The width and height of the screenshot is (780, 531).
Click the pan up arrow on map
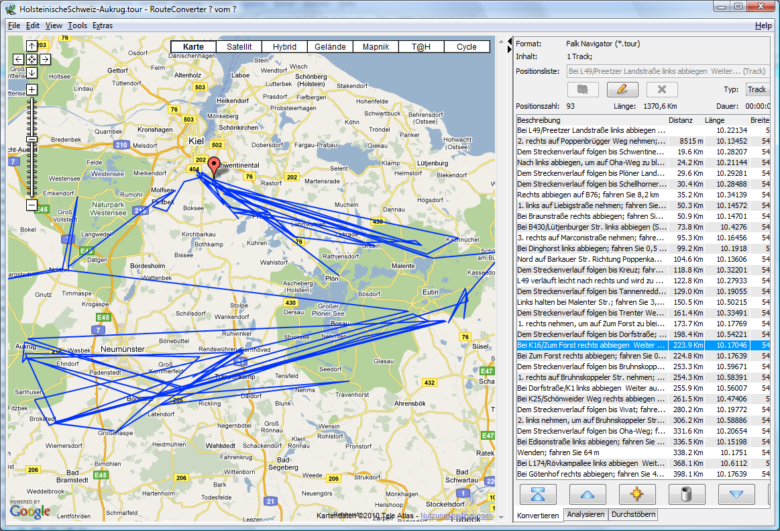32,46
